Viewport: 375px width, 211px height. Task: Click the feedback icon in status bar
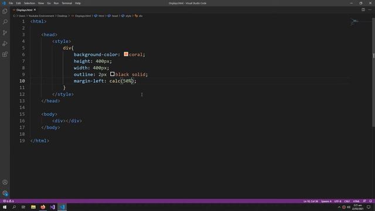point(364,201)
